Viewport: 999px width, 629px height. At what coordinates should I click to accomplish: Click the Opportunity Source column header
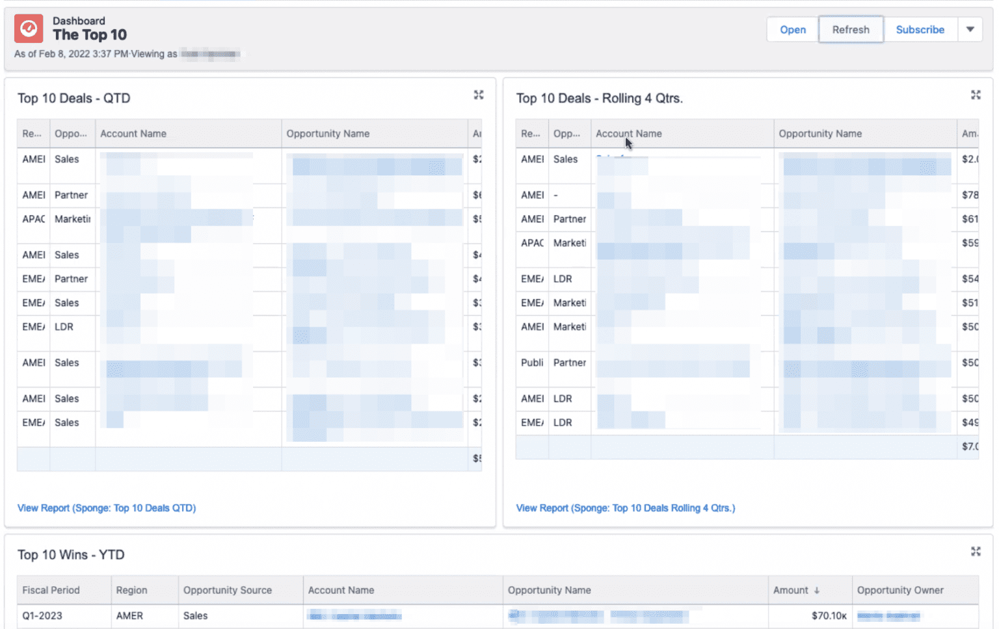tap(226, 590)
